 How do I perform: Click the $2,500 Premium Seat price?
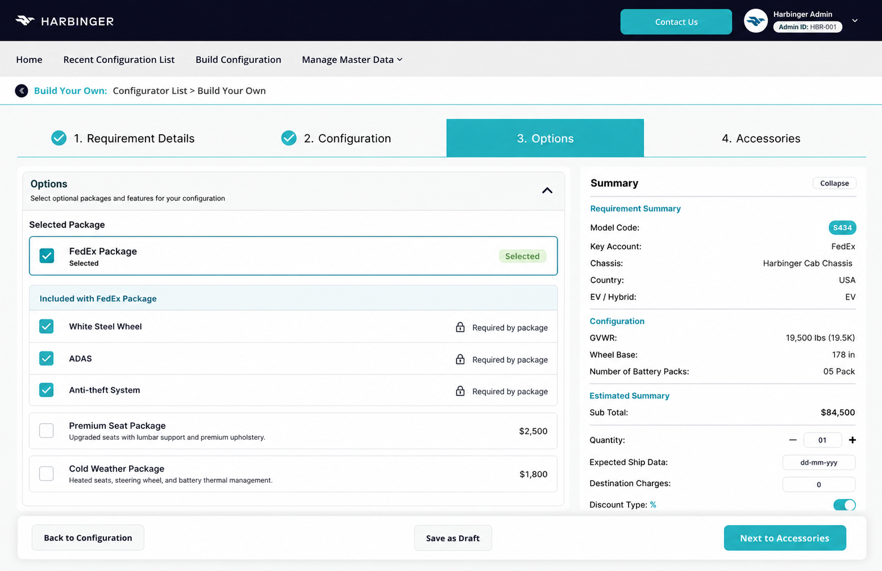[x=533, y=431]
